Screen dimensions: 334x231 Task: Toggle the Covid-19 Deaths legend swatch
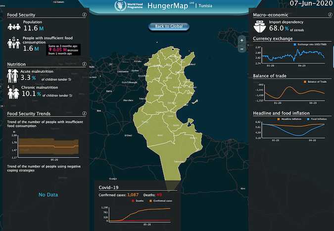tap(133, 200)
